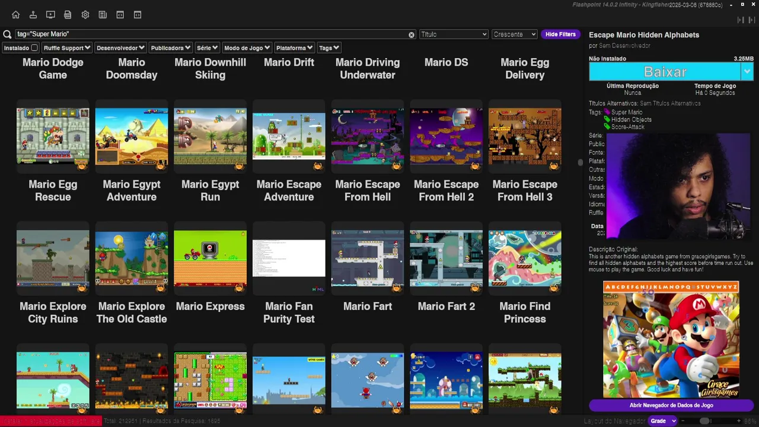Click Abrir Navegador de Dados de Jogo

coord(671,406)
